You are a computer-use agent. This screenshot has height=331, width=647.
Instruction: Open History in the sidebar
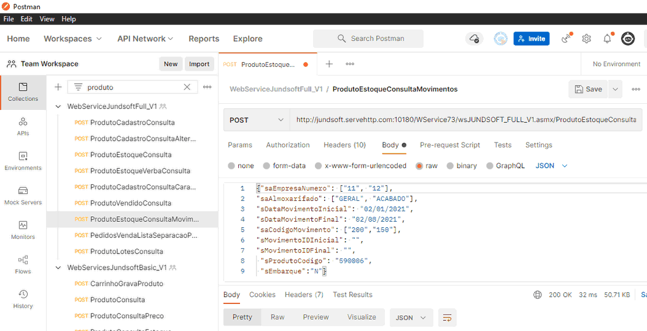click(23, 298)
